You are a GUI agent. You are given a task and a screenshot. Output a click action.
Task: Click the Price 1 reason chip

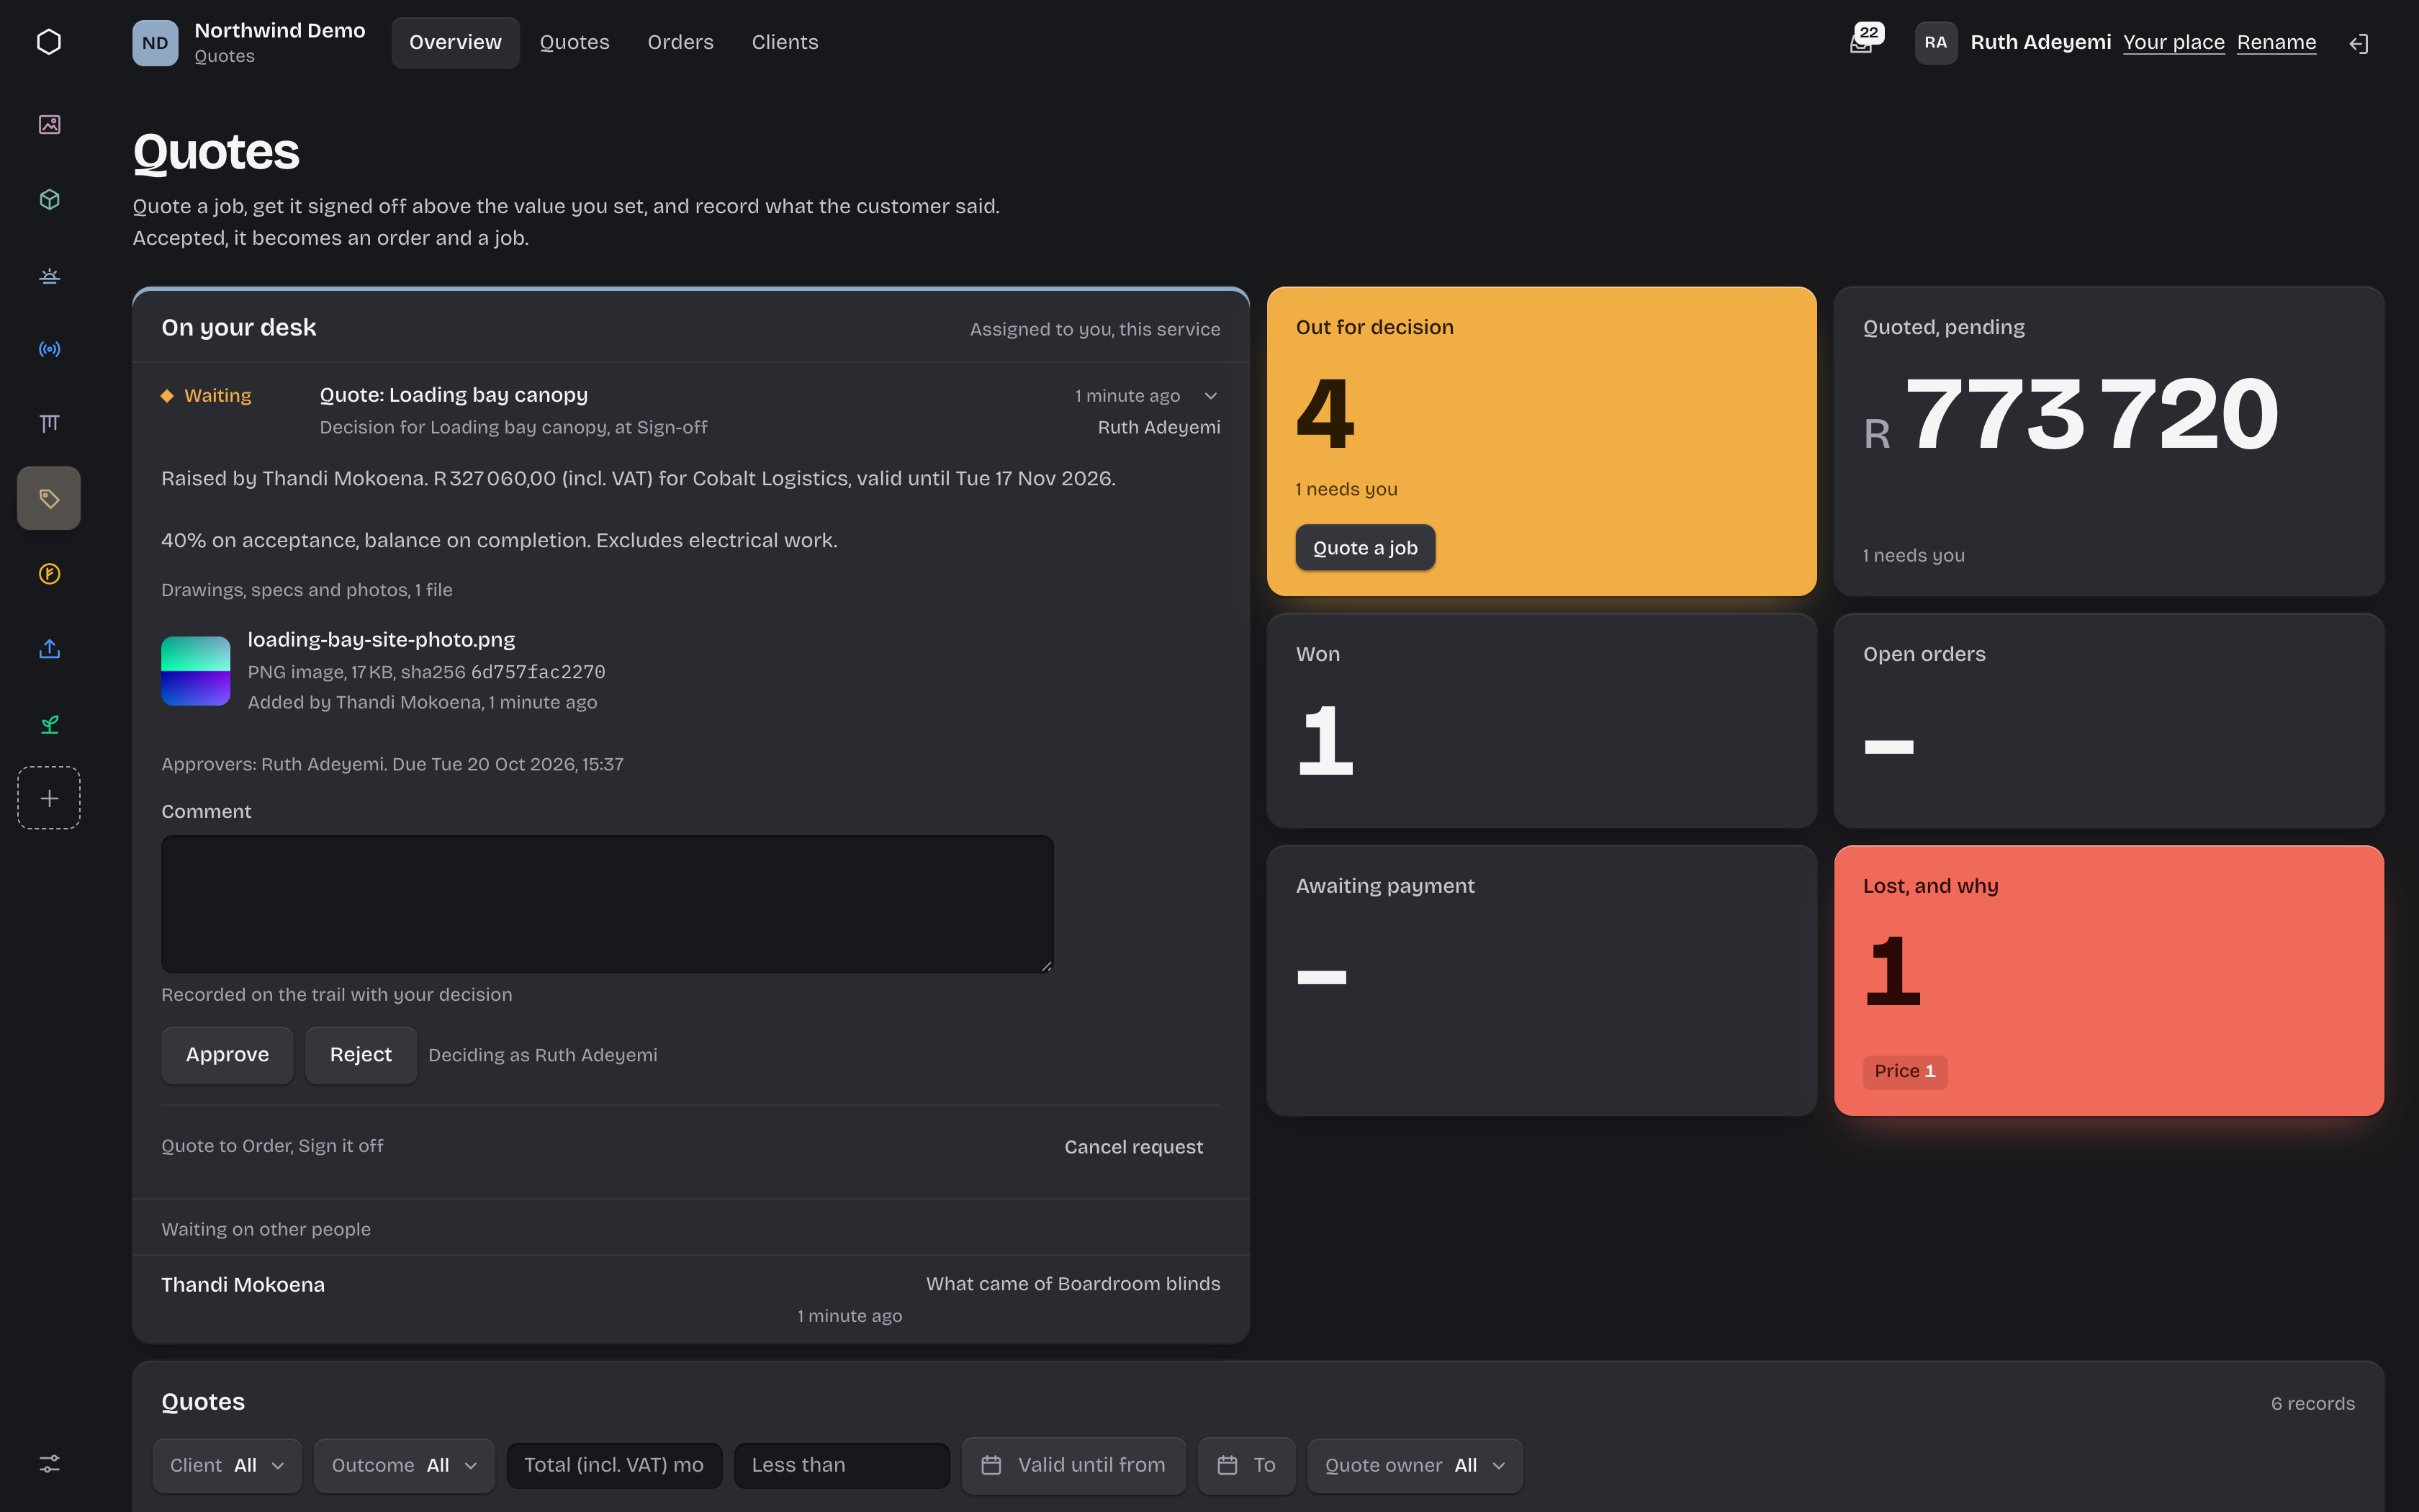tap(1904, 1071)
